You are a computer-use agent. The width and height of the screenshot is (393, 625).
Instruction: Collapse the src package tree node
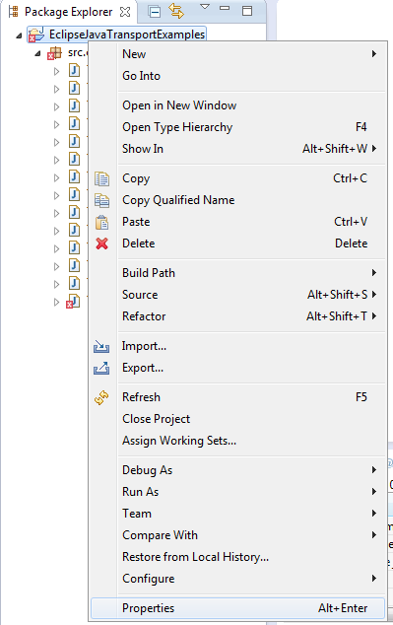point(37,53)
